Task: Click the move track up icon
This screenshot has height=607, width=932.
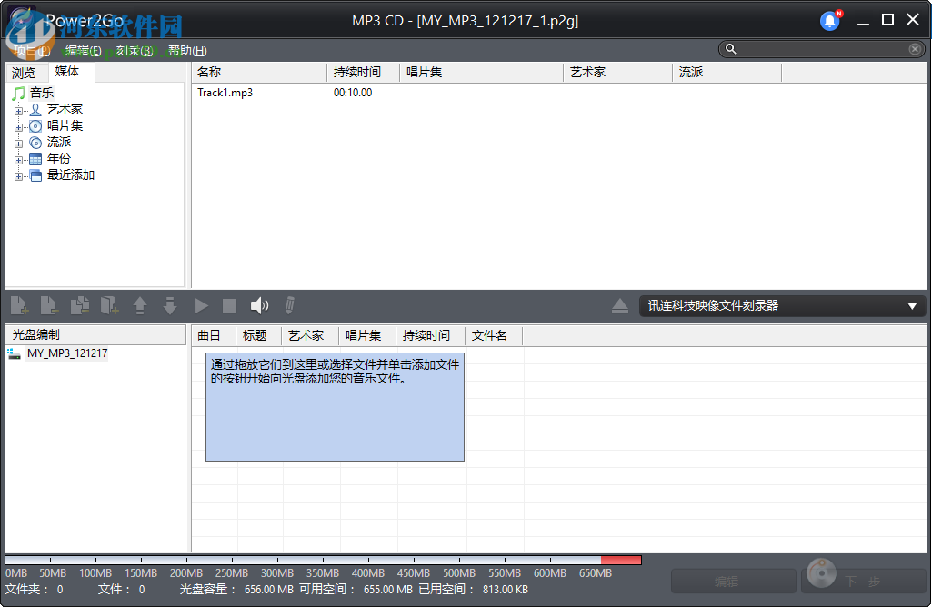Action: click(140, 305)
